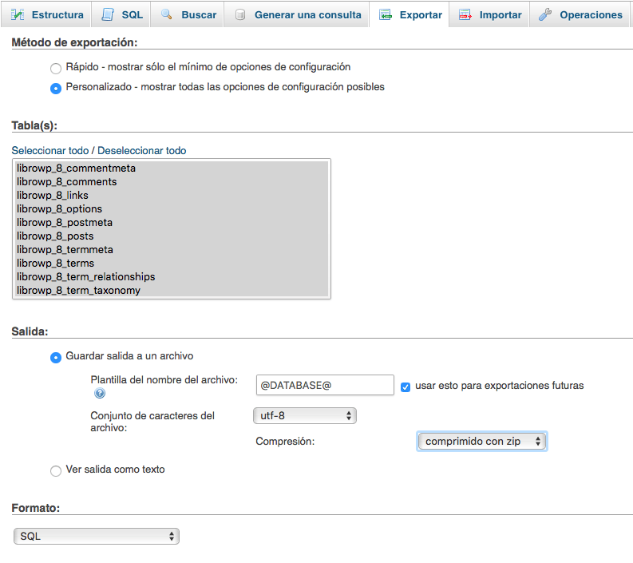Image resolution: width=633 pixels, height=563 pixels.
Task: Click the Estructura tab icon
Action: point(17,14)
